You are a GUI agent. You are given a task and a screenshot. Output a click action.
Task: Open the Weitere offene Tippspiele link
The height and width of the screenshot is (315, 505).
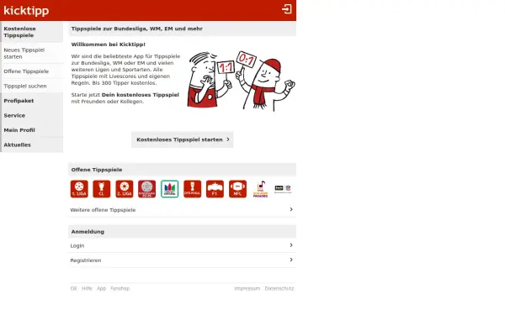point(182,209)
